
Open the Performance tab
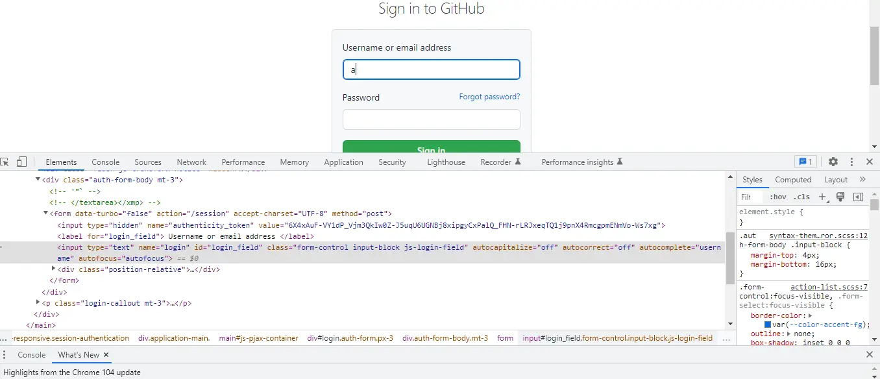pos(243,162)
